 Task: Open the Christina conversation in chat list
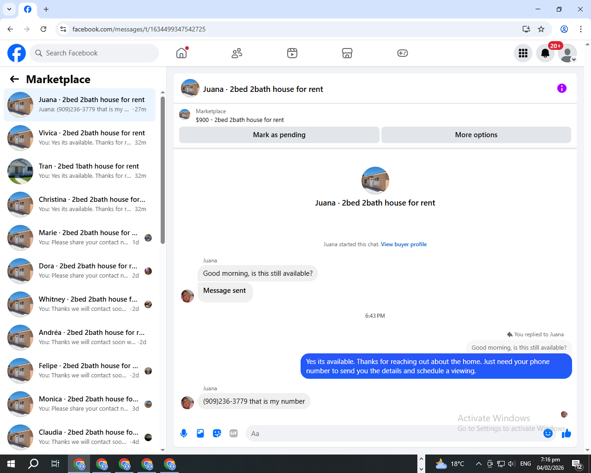(x=79, y=205)
